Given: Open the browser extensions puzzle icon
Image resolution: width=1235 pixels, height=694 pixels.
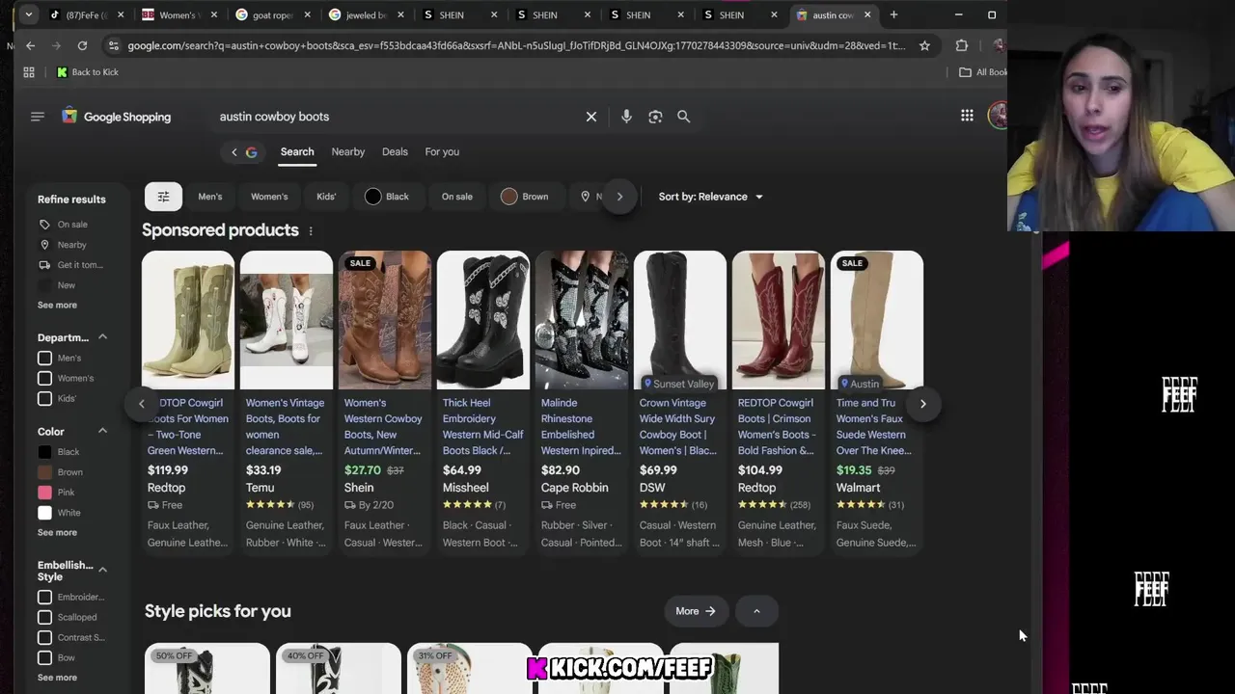Looking at the screenshot, I should 962,45.
